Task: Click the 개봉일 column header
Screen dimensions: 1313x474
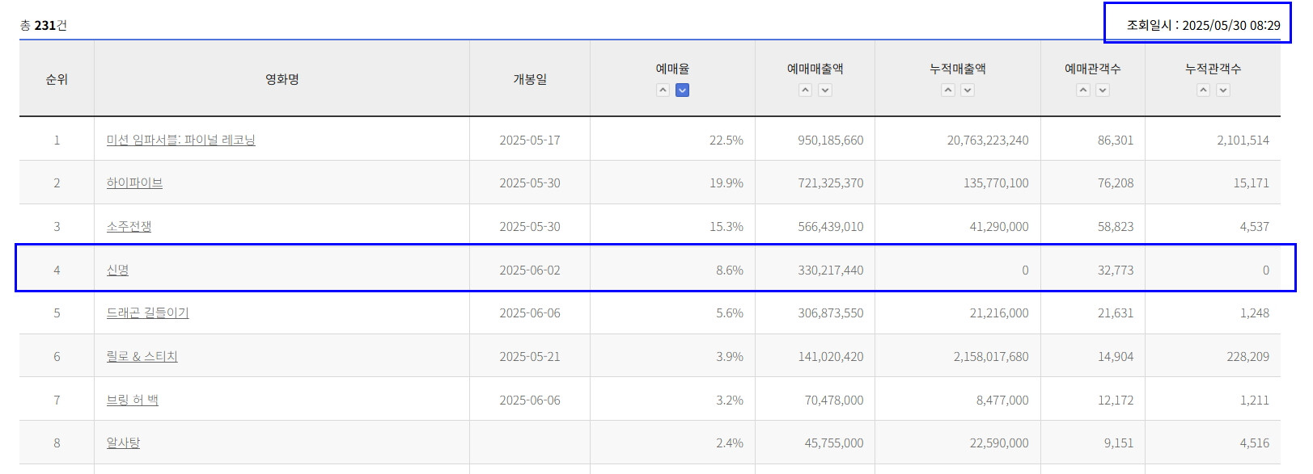Action: click(530, 79)
